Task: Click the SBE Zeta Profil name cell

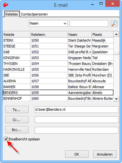Action: tap(79, 75)
